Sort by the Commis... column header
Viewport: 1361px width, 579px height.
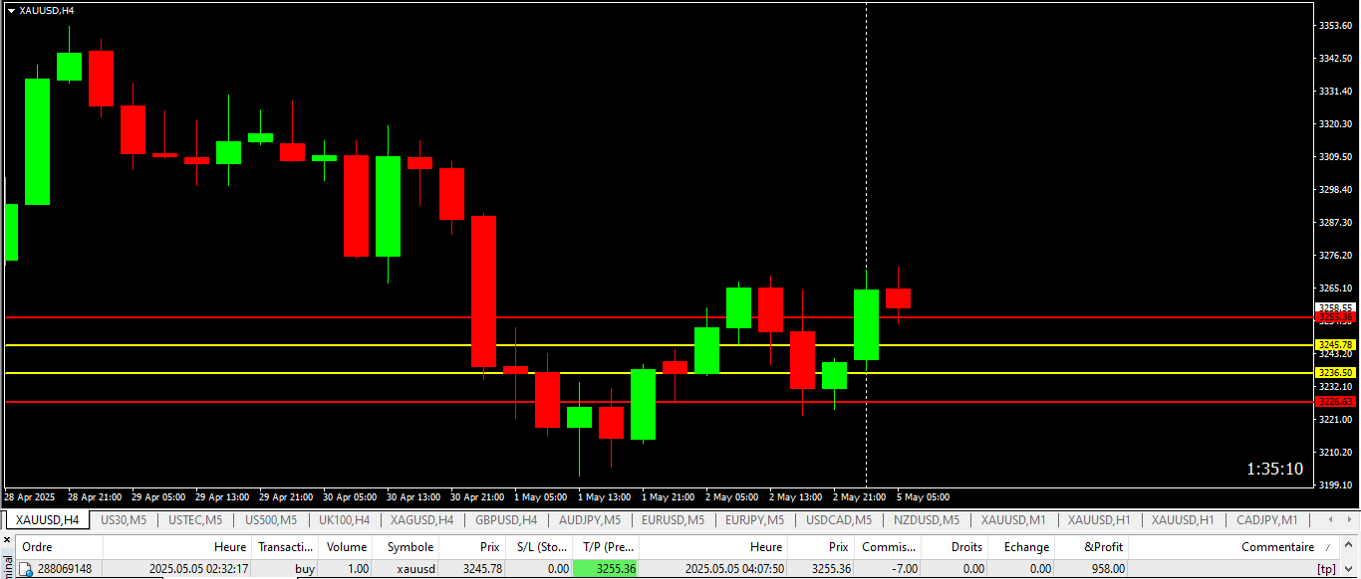(889, 547)
